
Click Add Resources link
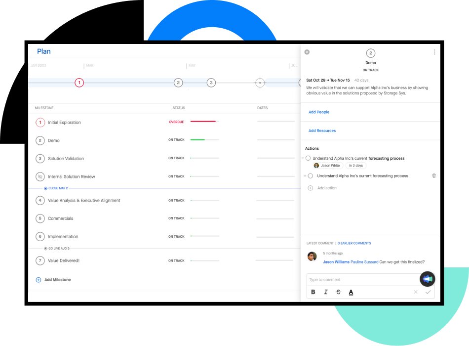click(322, 130)
